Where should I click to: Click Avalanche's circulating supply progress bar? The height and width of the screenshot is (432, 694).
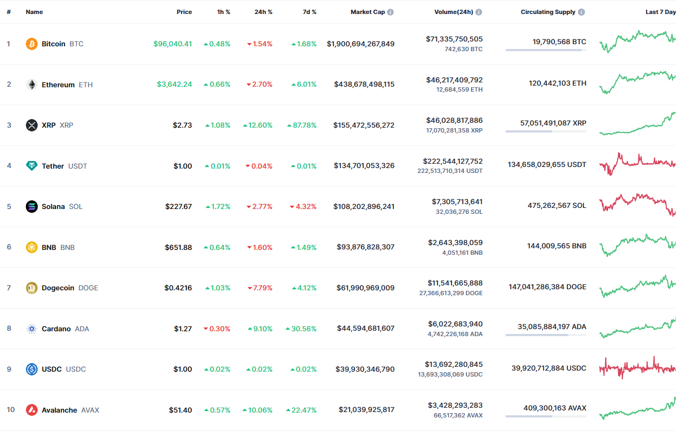546,416
